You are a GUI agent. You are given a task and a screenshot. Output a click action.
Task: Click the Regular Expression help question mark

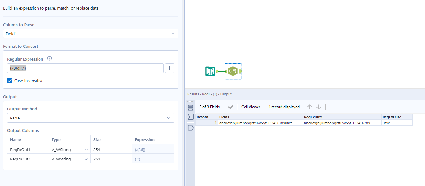49,58
